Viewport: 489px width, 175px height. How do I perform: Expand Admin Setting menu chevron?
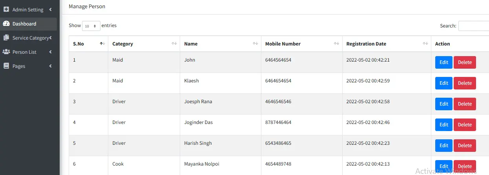51,9
